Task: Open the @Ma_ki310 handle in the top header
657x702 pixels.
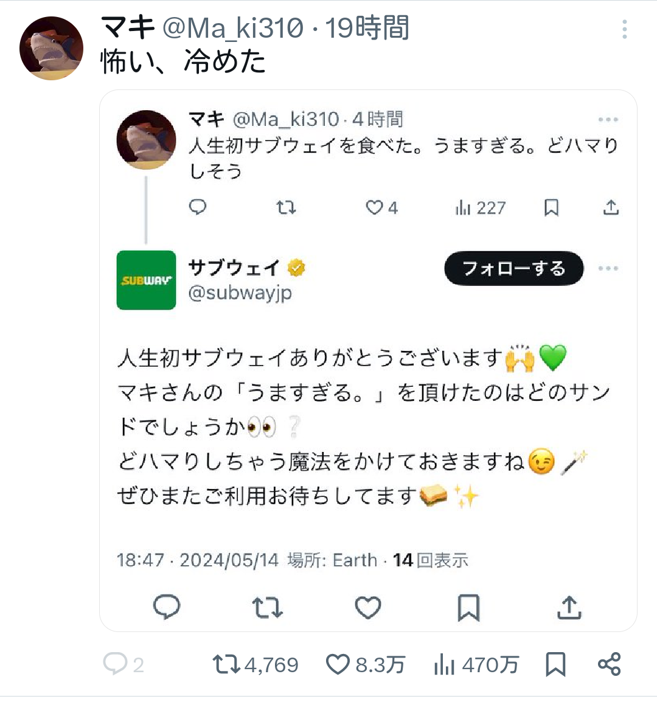Action: point(233,28)
